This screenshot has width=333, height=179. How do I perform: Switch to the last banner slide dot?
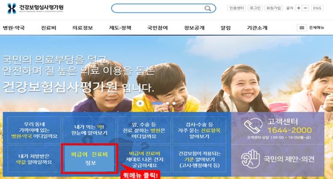[x=174, y=103]
